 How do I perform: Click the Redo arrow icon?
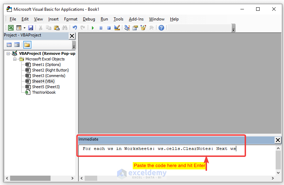point(83,28)
